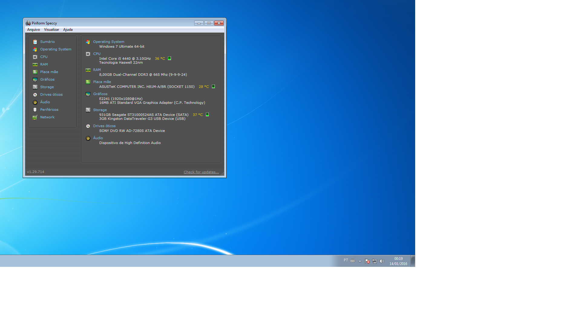Image resolution: width=581 pixels, height=326 pixels.
Task: Click the CPU temperature indicator green icon
Action: [x=169, y=58]
